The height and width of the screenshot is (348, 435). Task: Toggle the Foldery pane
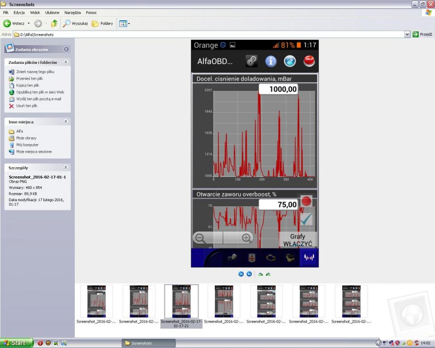[102, 24]
